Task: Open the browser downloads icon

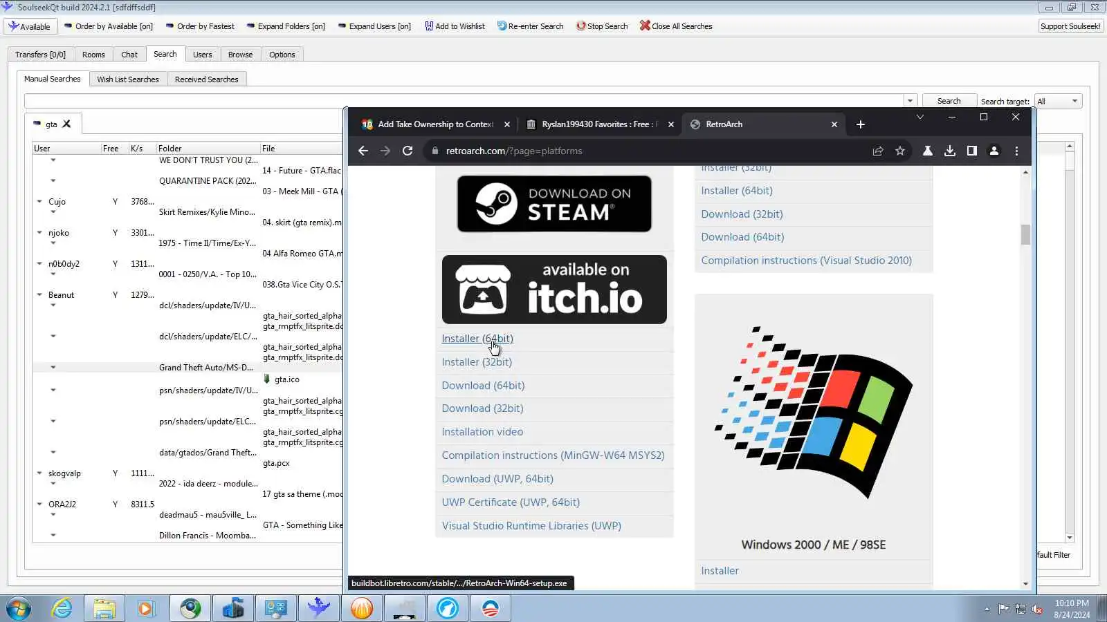Action: 950,151
